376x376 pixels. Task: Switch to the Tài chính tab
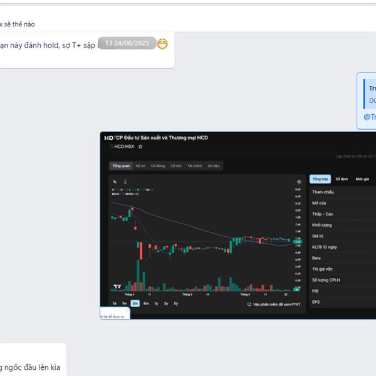195,165
